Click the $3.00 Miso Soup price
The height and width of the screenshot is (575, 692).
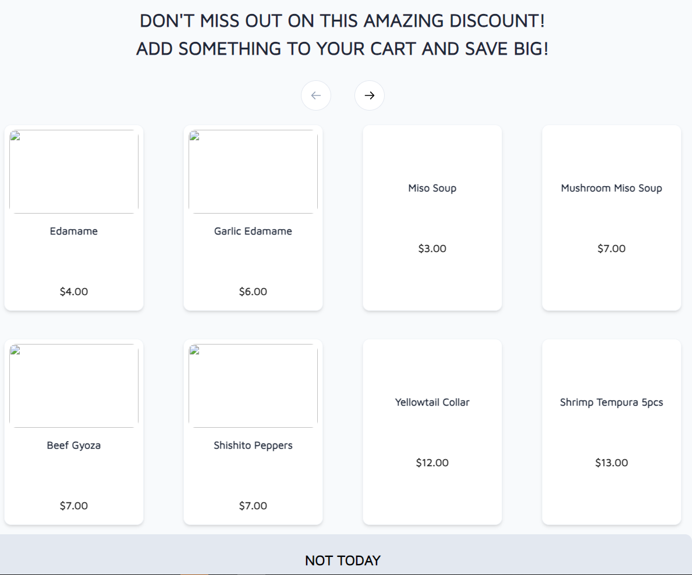click(x=432, y=249)
